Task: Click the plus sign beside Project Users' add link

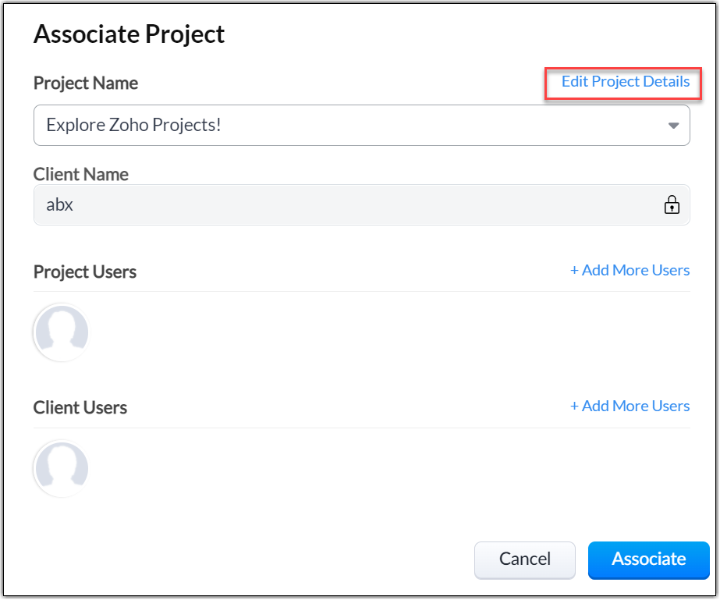Action: (x=575, y=271)
